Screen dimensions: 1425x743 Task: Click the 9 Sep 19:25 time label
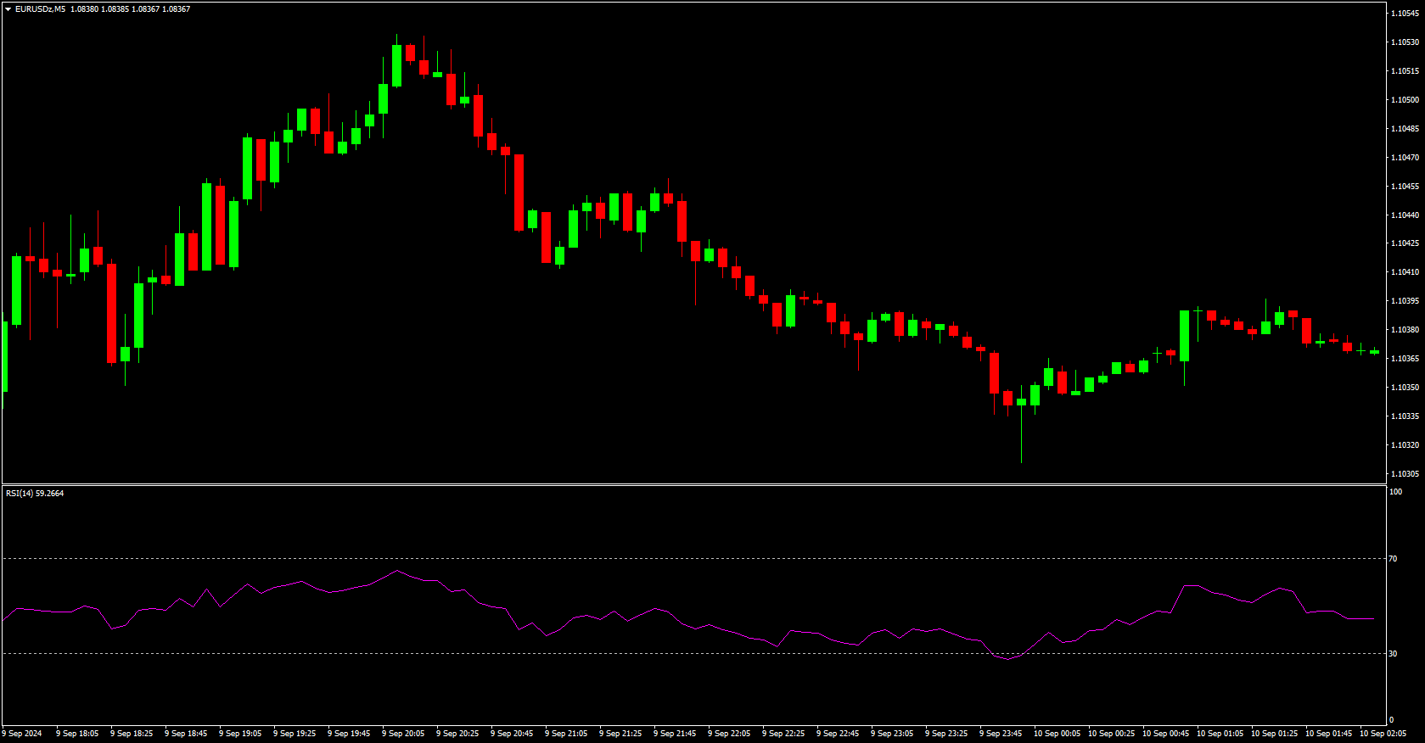pyautogui.click(x=295, y=734)
